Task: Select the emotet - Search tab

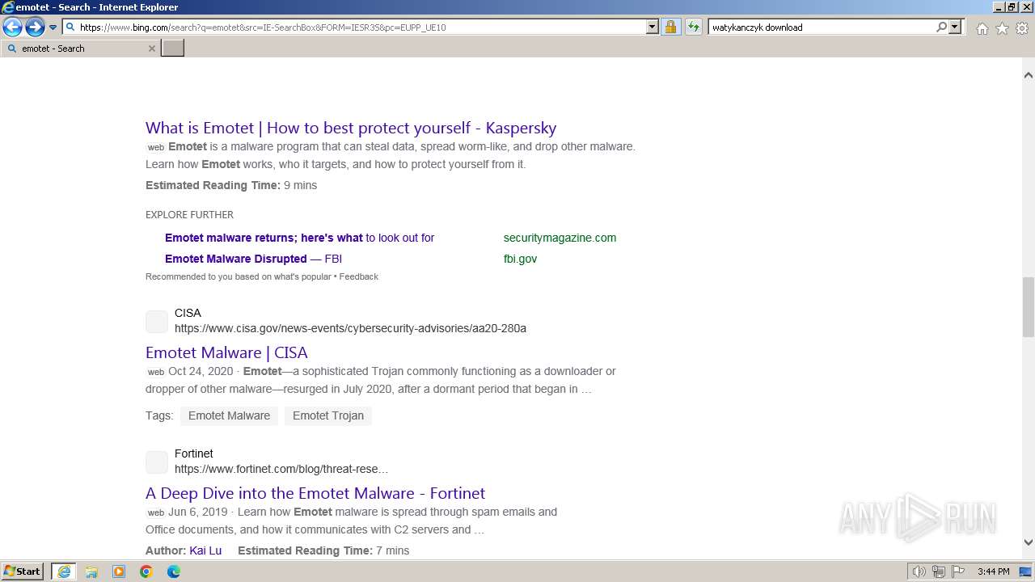Action: pyautogui.click(x=80, y=48)
